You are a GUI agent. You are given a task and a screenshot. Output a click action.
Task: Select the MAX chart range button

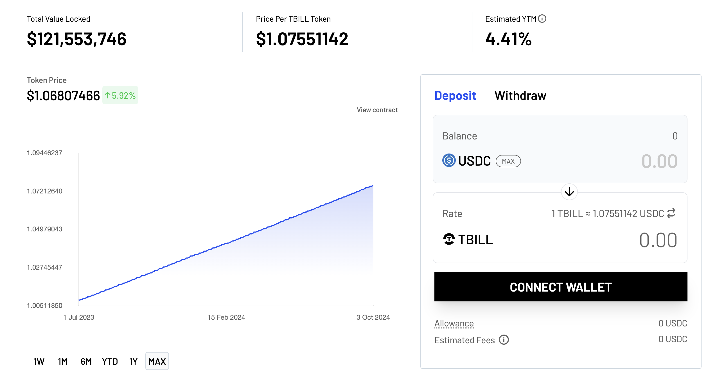point(157,361)
